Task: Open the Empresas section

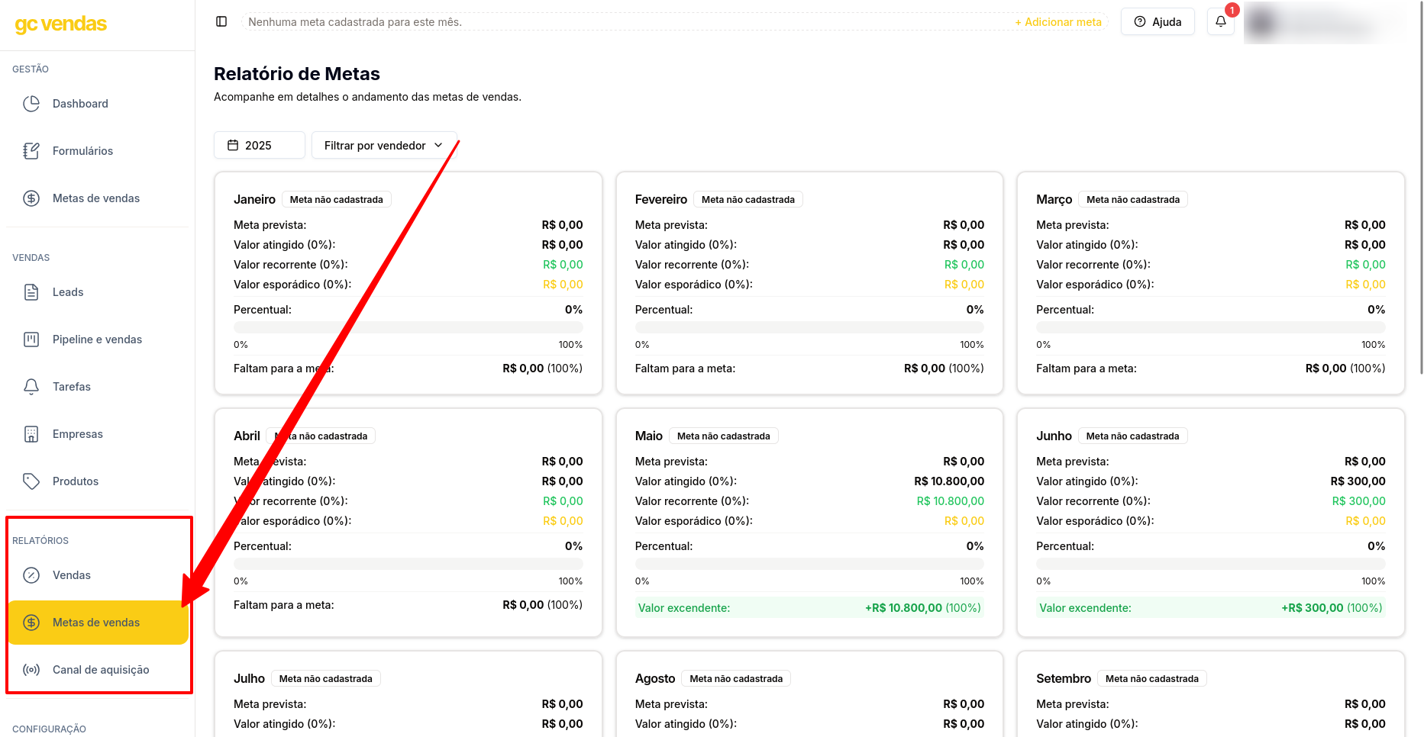Action: [77, 433]
